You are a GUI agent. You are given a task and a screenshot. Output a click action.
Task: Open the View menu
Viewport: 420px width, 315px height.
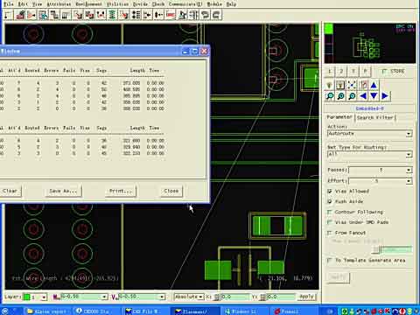37,4
